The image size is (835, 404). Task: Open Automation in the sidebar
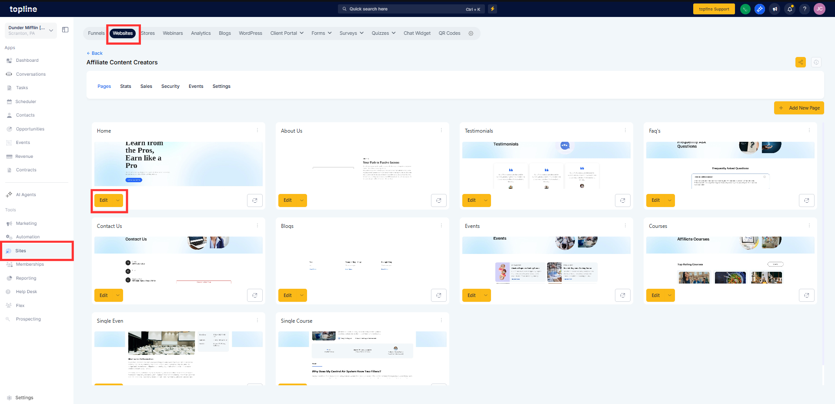pyautogui.click(x=28, y=237)
